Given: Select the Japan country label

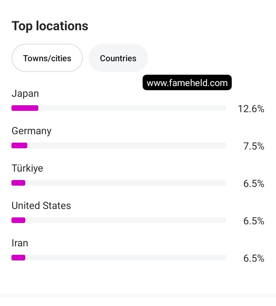Looking at the screenshot, I should (25, 93).
